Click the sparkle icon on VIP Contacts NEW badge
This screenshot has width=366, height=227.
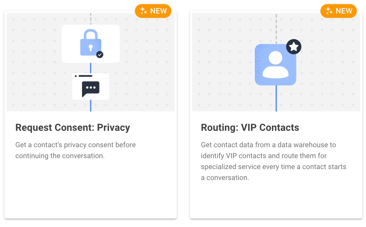(329, 11)
